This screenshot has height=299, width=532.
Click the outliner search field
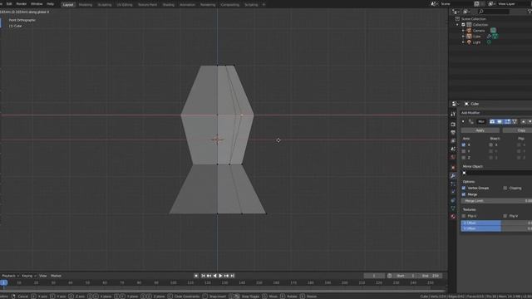point(494,12)
